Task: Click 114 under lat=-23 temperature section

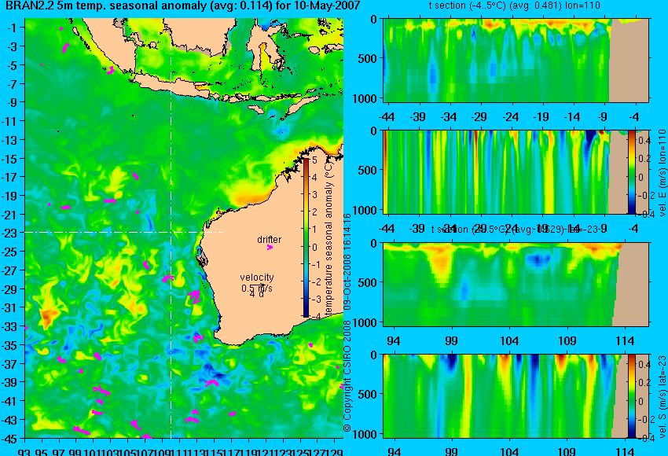Action: 626,341
